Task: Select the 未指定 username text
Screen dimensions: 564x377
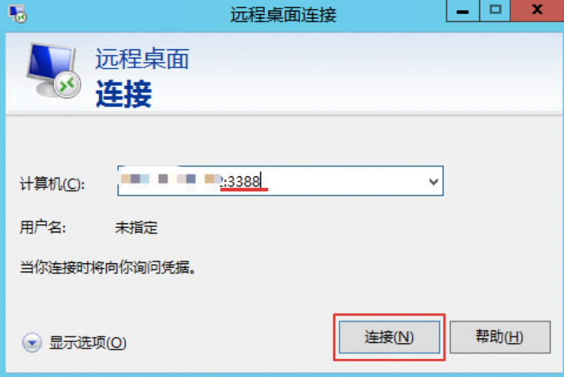Action: click(x=136, y=227)
